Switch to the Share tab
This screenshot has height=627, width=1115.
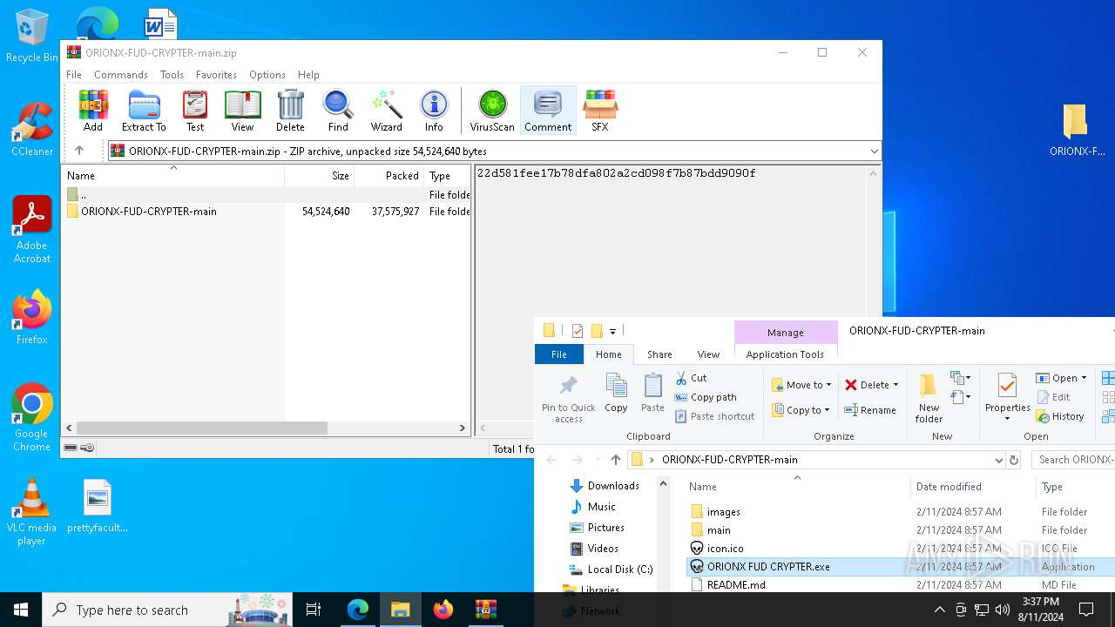point(659,354)
